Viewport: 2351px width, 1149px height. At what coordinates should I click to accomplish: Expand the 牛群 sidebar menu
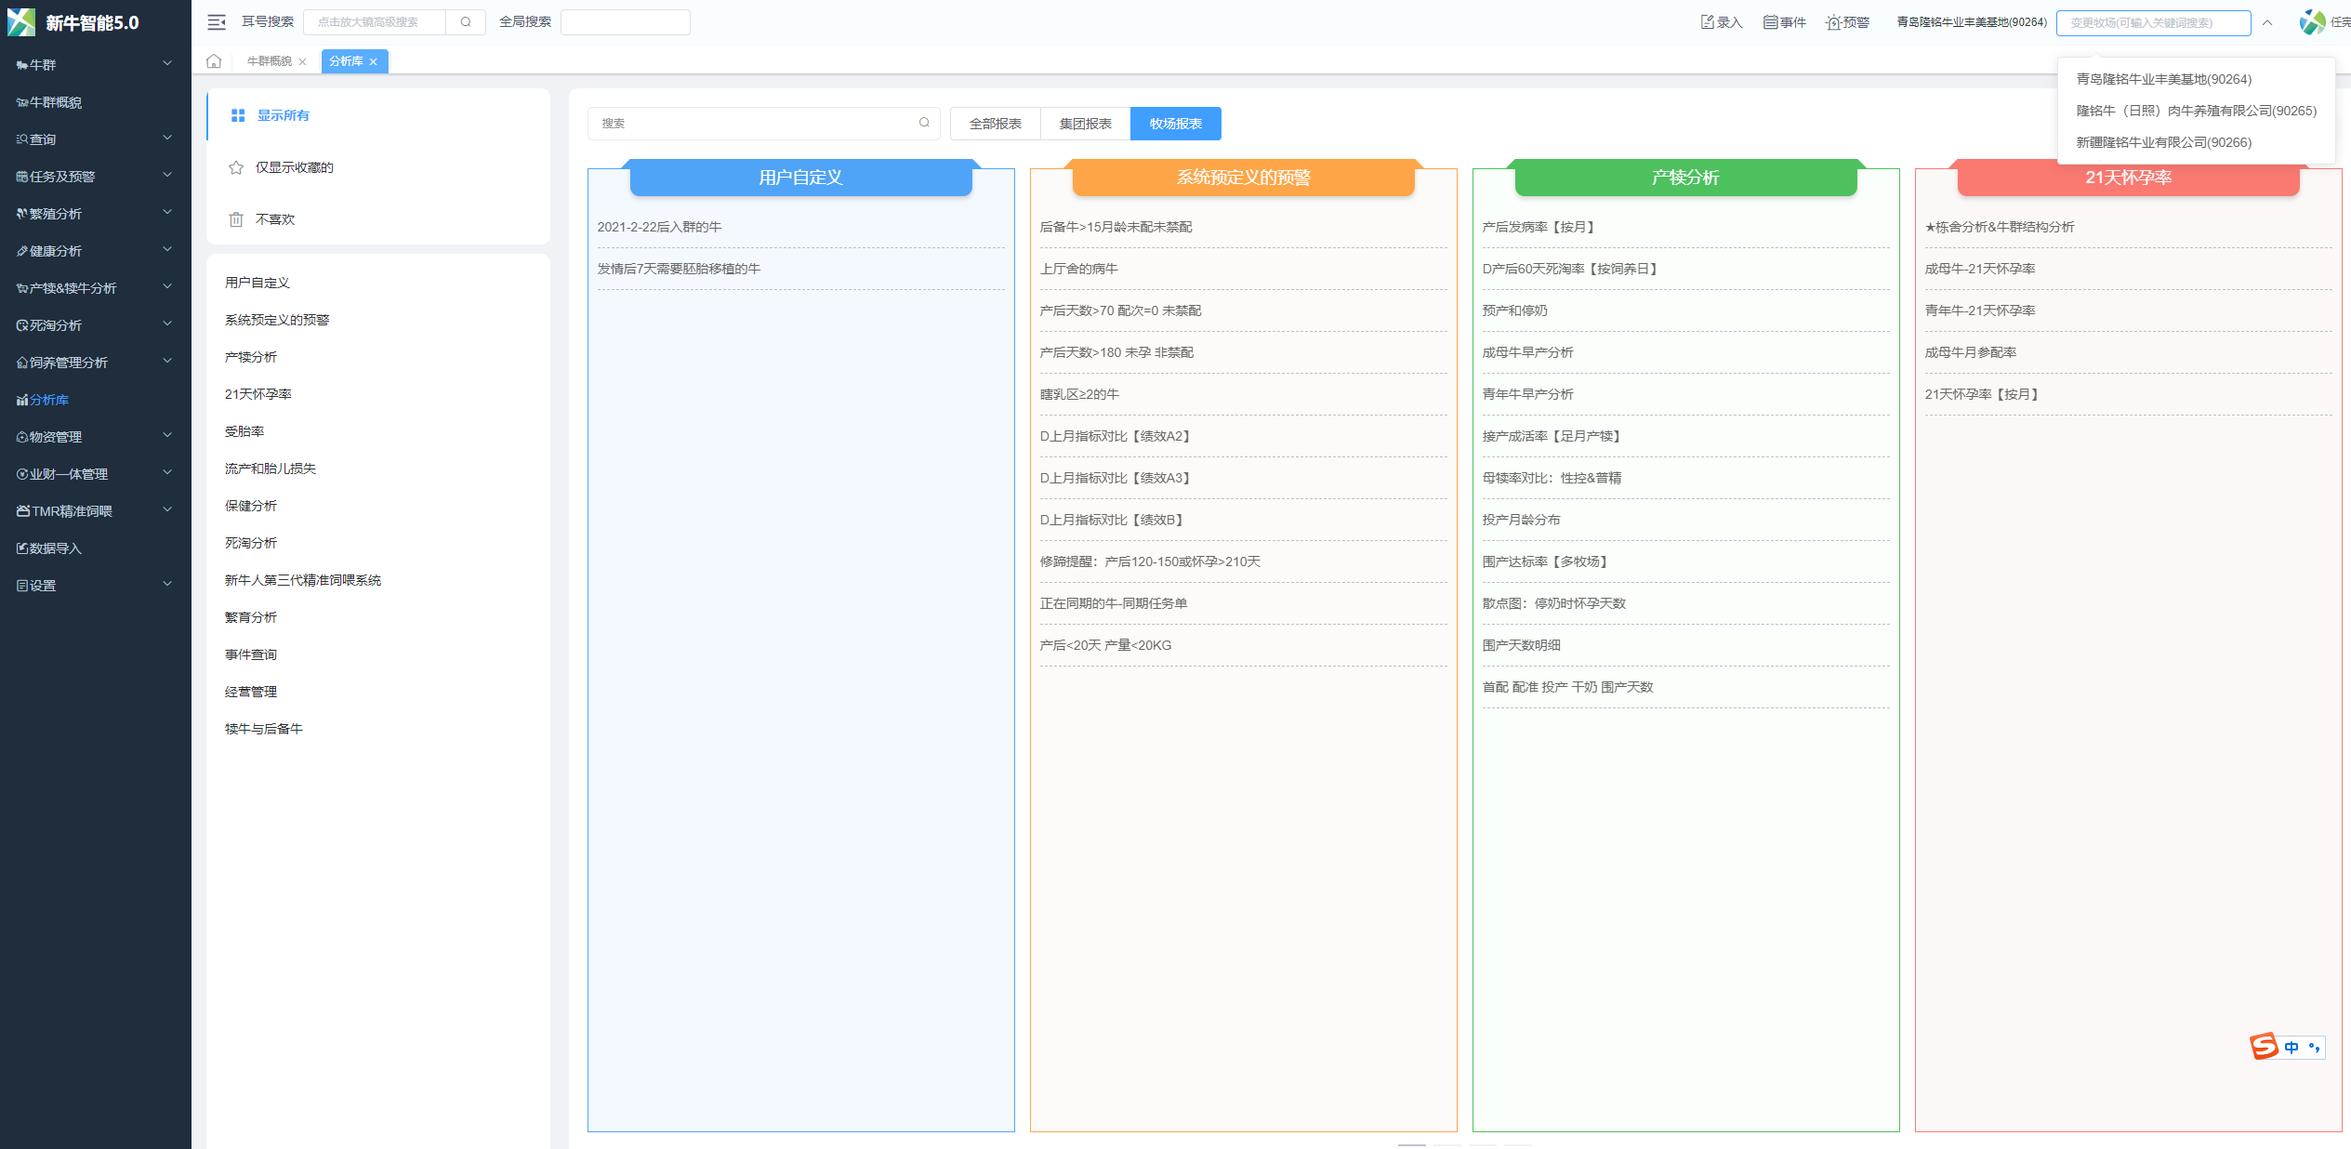pos(95,65)
